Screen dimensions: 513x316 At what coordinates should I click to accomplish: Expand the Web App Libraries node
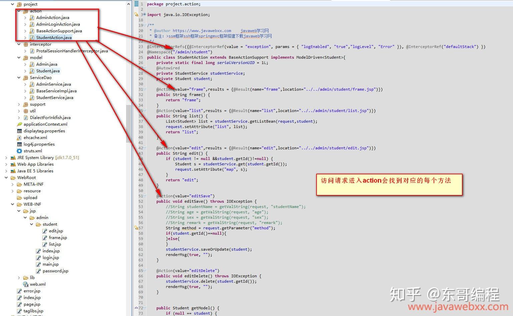[6, 164]
